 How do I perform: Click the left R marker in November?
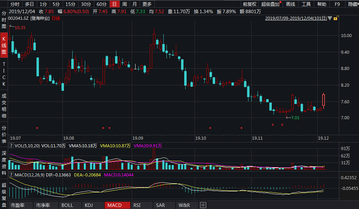[x=273, y=125]
